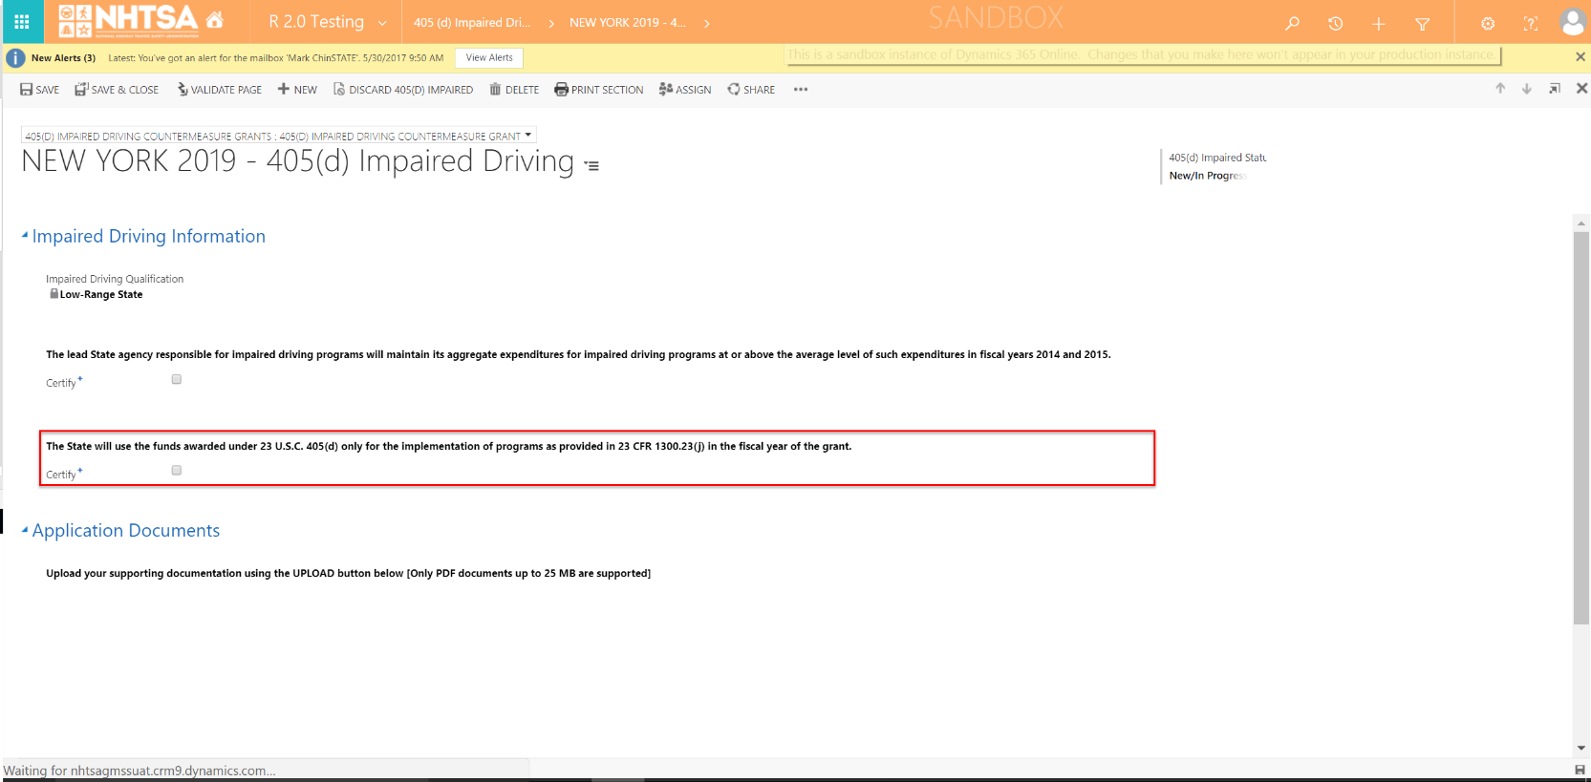
Task: Dismiss the sandbox notification bar
Action: pyautogui.click(x=1580, y=56)
